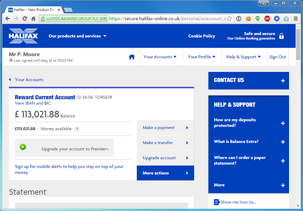303x211 pixels.
Task: Open Help & Support menu
Action: (x=244, y=57)
